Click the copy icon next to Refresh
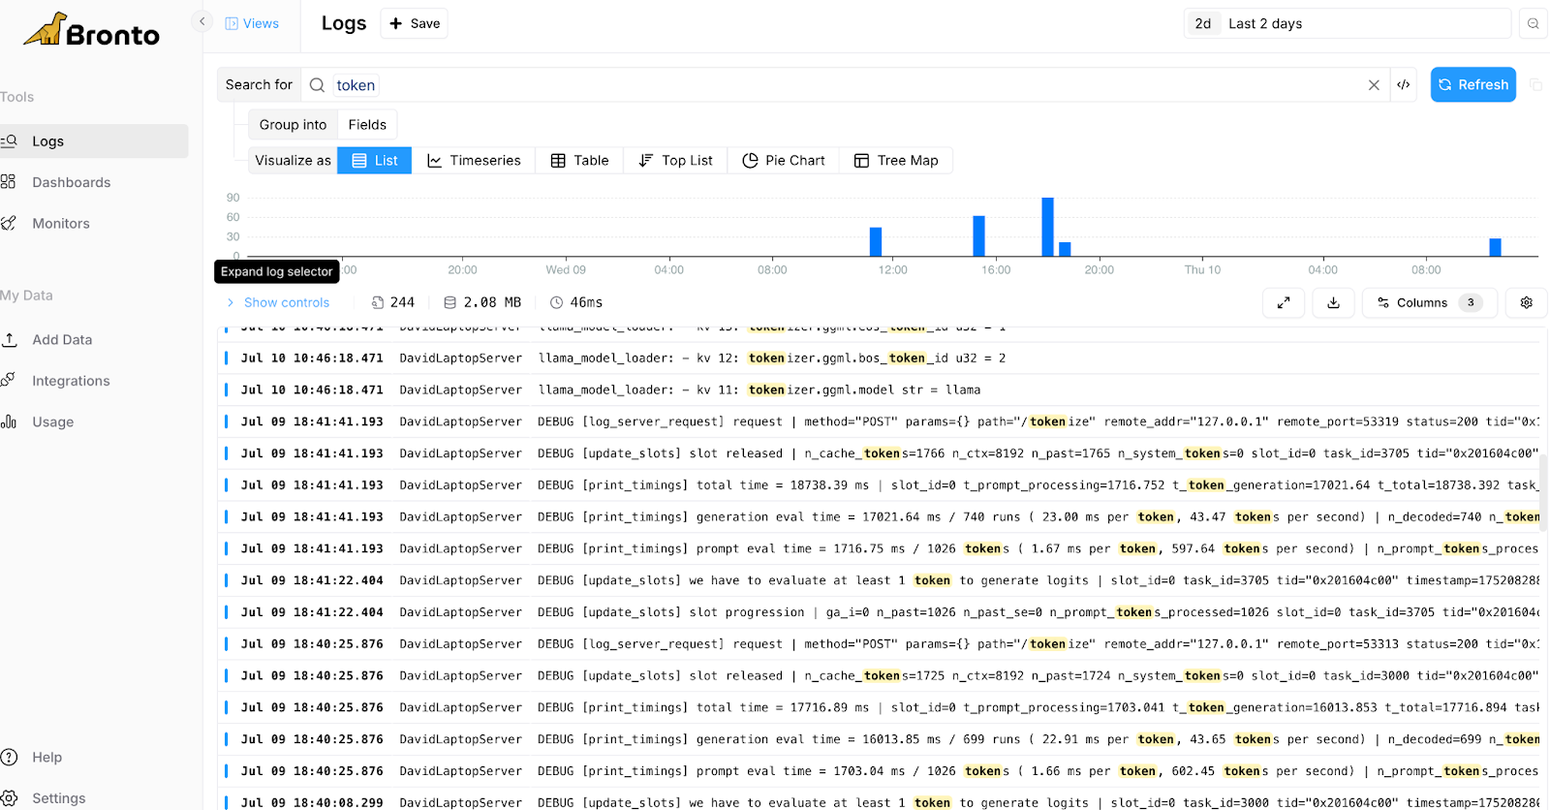The height and width of the screenshot is (810, 1550). click(1535, 85)
